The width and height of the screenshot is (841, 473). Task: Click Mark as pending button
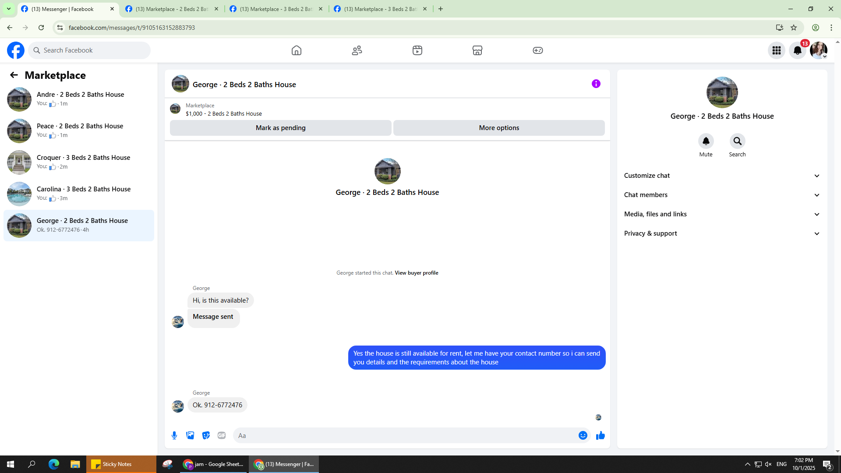click(x=280, y=128)
